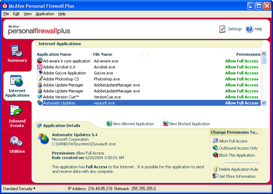This screenshot has height=194, width=273.
Task: Open the Summary section icon
Action: click(x=17, y=51)
